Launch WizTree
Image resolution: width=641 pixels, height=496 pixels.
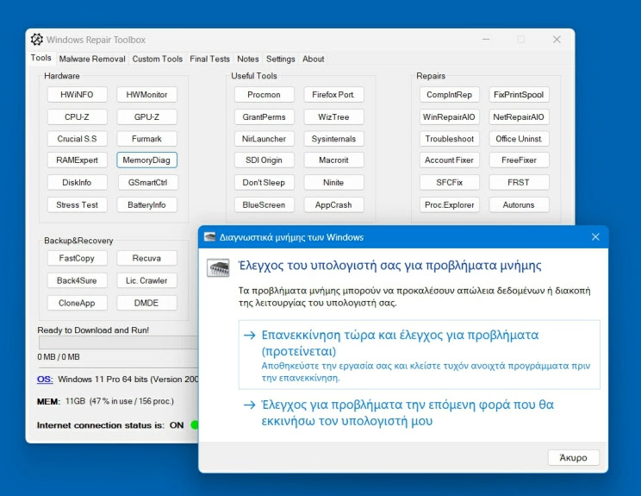coord(333,116)
